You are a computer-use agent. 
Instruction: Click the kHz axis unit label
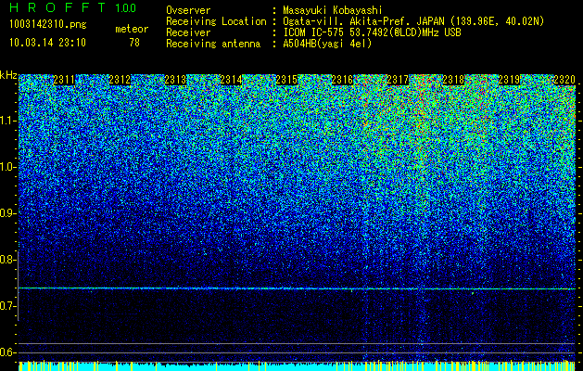tap(8, 75)
